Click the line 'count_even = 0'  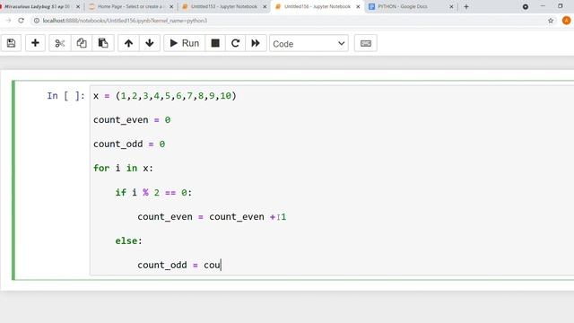pos(132,119)
